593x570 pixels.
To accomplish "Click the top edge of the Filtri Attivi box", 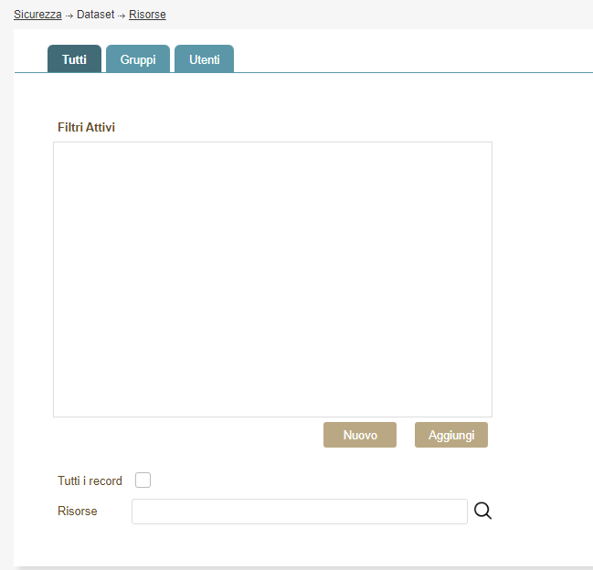I will (272, 142).
